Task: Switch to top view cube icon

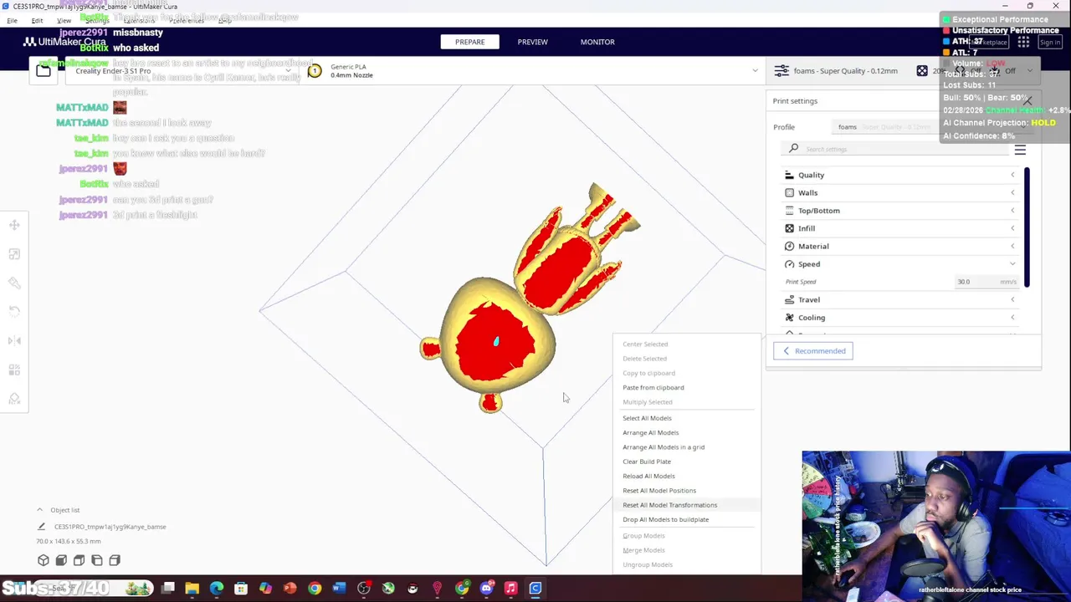Action: point(79,560)
